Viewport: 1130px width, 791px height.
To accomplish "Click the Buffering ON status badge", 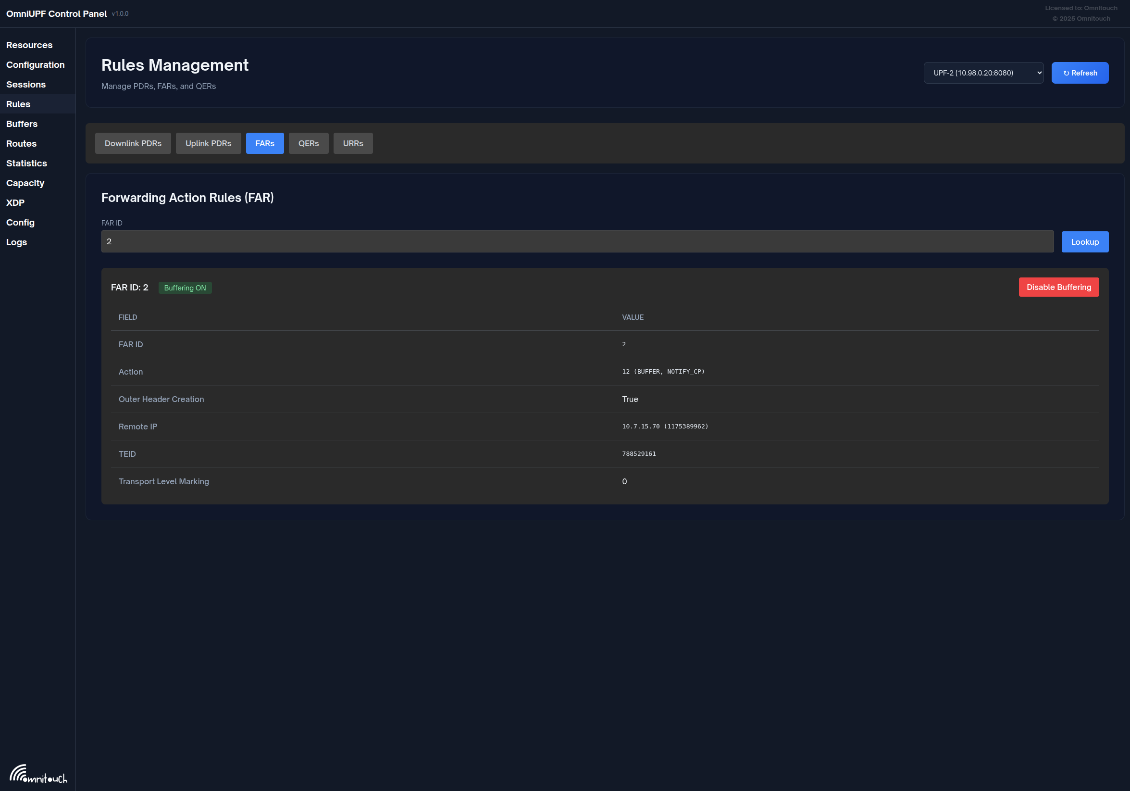I will click(x=185, y=288).
